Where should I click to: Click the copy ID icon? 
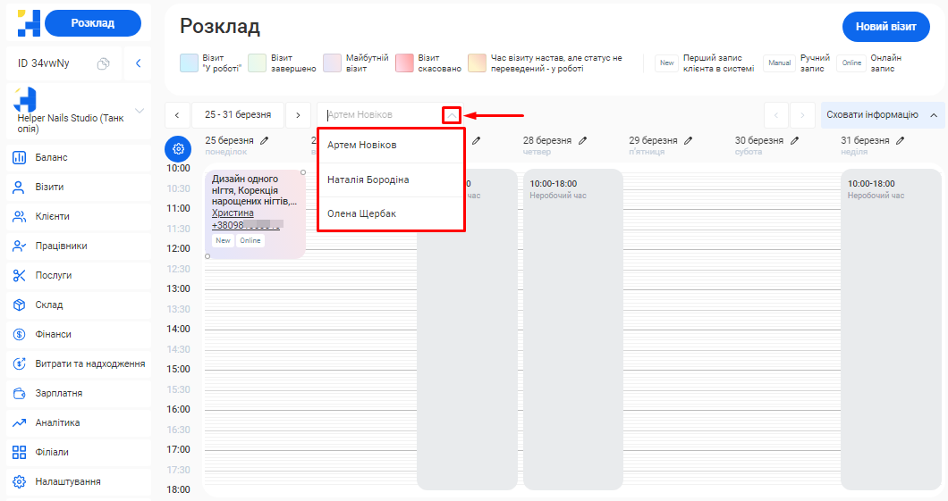(x=104, y=63)
